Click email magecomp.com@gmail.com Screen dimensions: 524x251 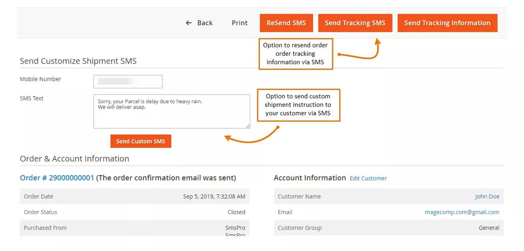click(462, 212)
